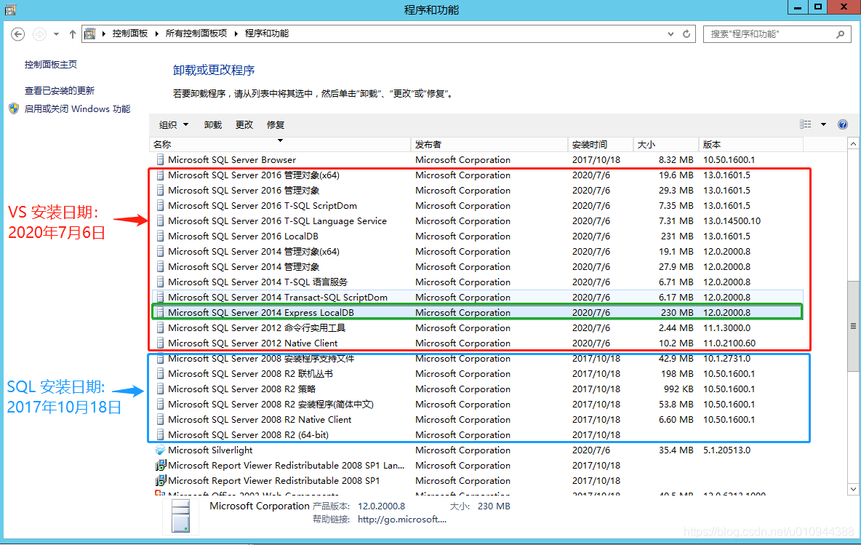This screenshot has height=545, width=861.
Task: Open the 组织 dropdown menu
Action: (174, 124)
